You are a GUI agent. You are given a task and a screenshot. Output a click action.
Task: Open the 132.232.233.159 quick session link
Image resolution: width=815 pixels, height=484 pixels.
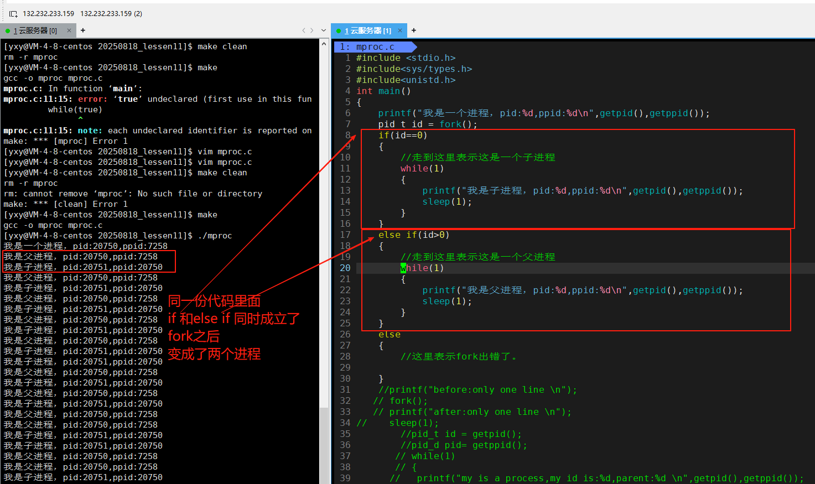[49, 13]
